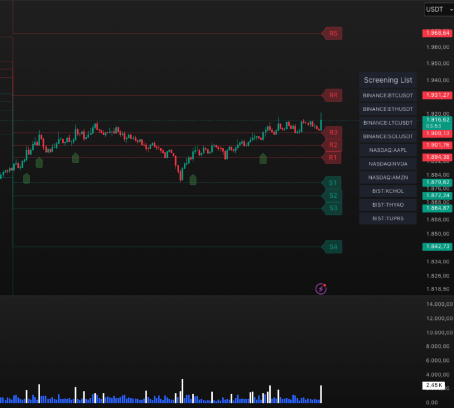Select the S4 support level tag

(333, 247)
